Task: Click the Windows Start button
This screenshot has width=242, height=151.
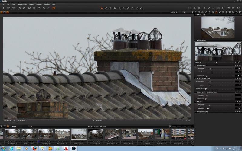Action: [3, 149]
